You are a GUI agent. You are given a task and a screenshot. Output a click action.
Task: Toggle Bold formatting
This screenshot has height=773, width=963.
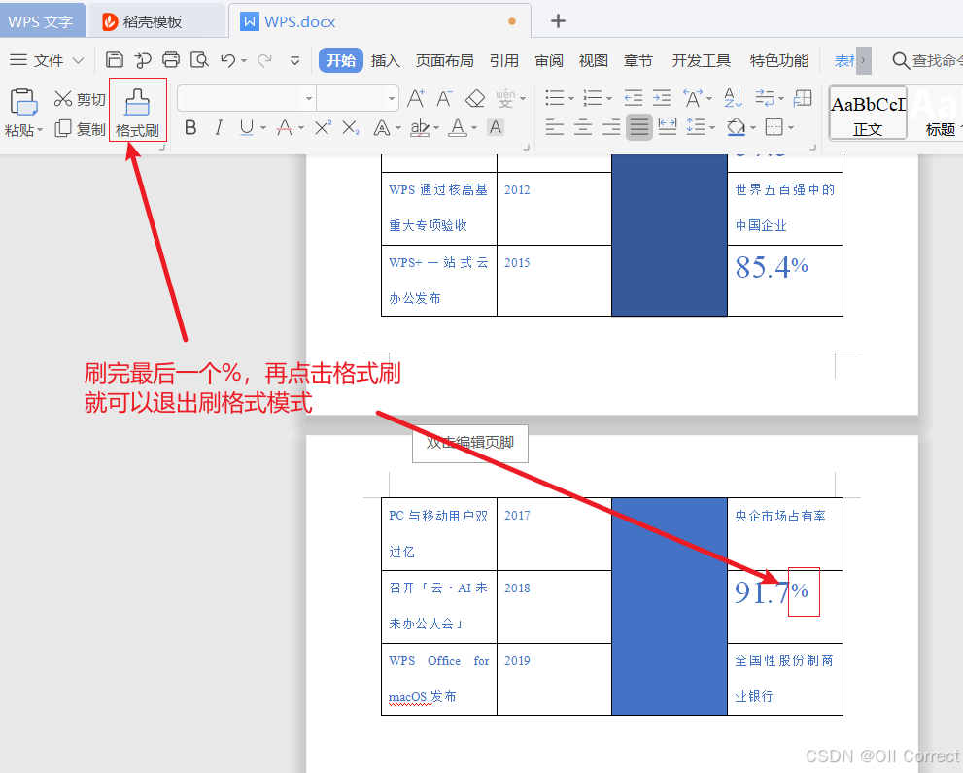coord(190,128)
